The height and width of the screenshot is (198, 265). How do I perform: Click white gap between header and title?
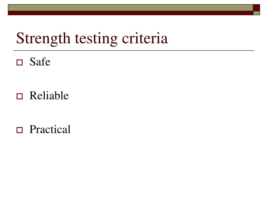coord(132,23)
